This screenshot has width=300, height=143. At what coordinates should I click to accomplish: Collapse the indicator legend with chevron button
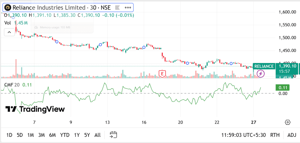tap(9, 32)
